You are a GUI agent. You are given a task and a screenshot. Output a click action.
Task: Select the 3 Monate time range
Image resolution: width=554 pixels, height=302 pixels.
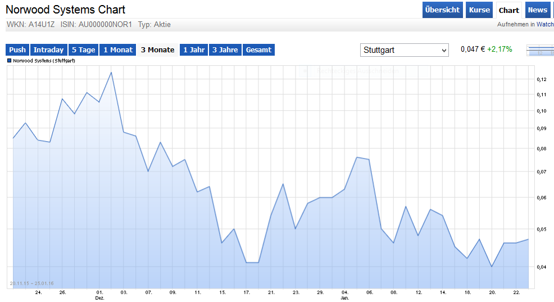[157, 50]
